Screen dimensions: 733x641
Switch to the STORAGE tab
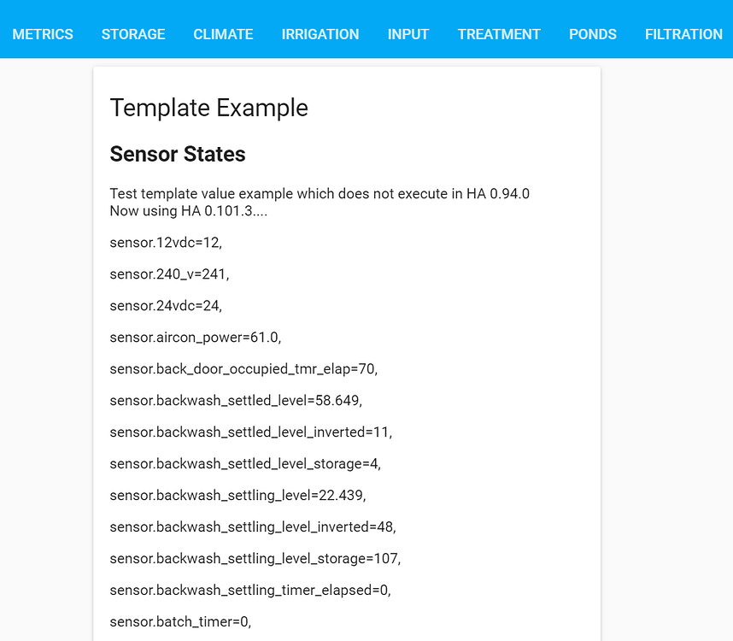[x=133, y=34]
